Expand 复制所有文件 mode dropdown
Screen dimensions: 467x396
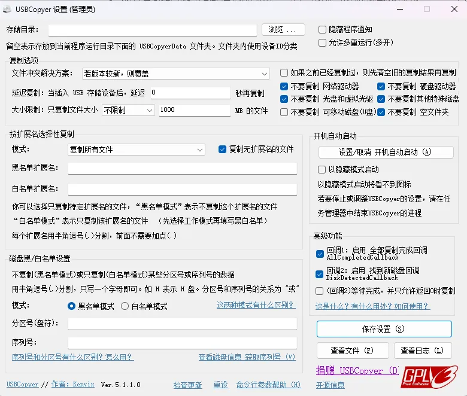pyautogui.click(x=137, y=150)
